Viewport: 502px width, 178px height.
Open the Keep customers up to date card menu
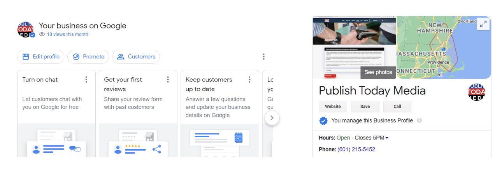pyautogui.click(x=249, y=80)
